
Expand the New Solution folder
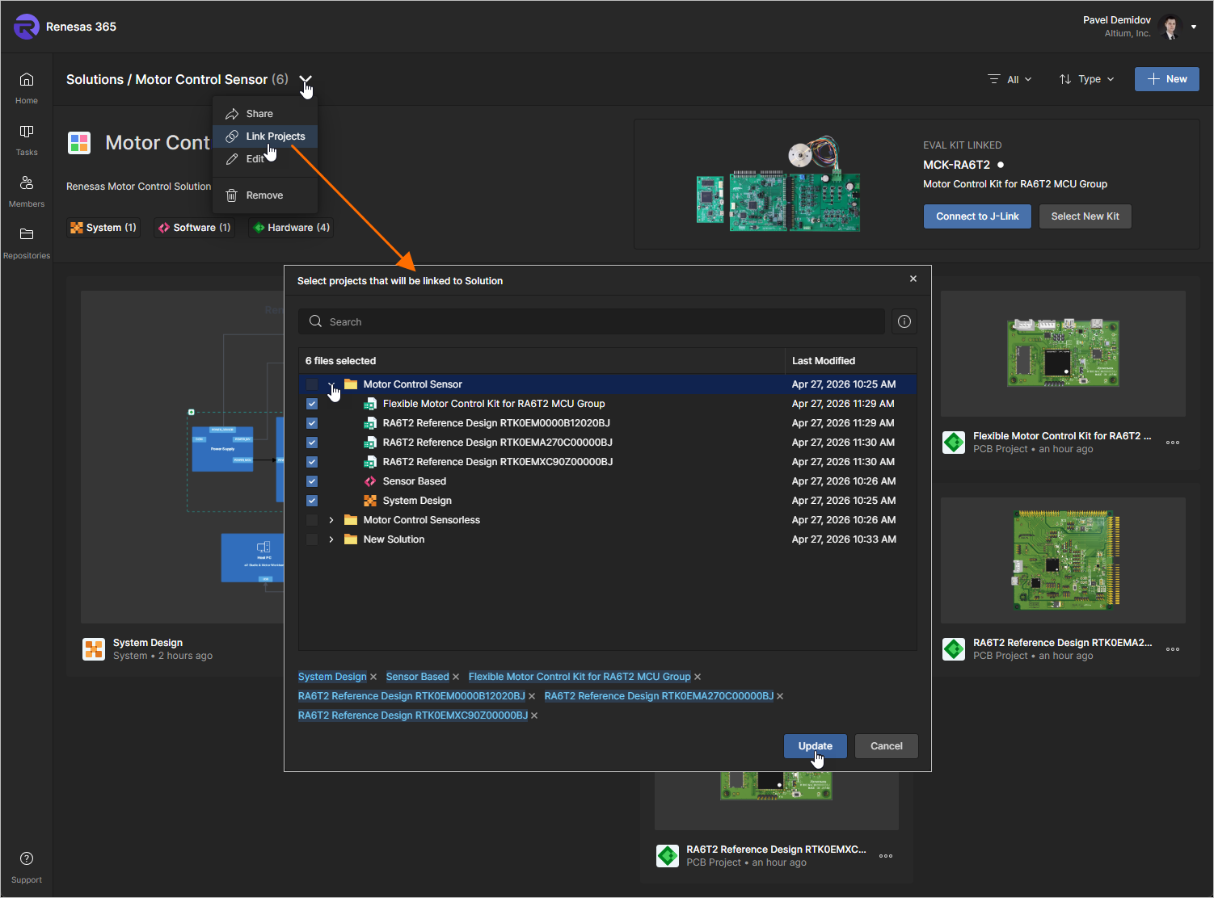tap(331, 539)
